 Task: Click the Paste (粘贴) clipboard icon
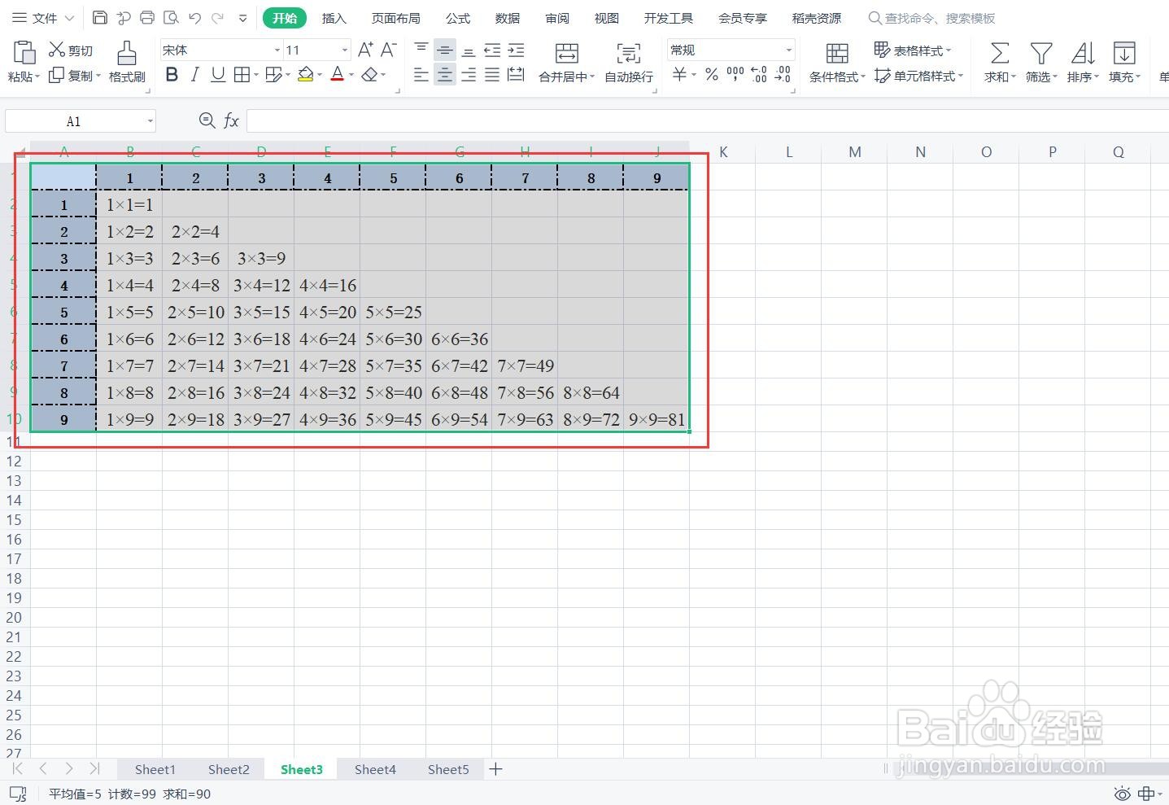click(24, 54)
